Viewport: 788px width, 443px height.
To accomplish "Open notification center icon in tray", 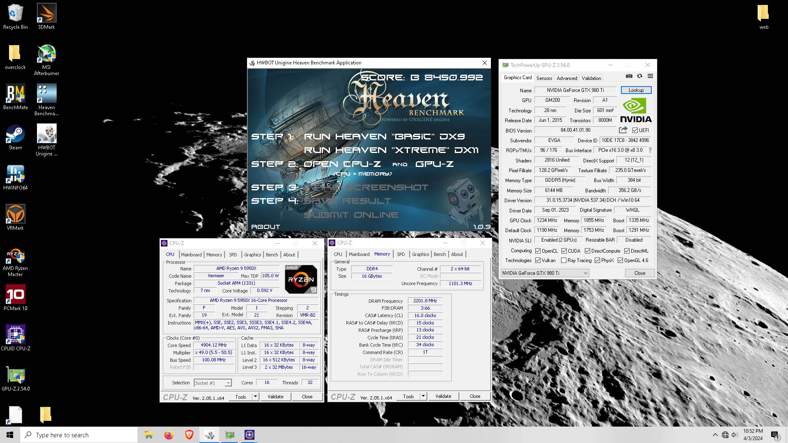I will [775, 435].
